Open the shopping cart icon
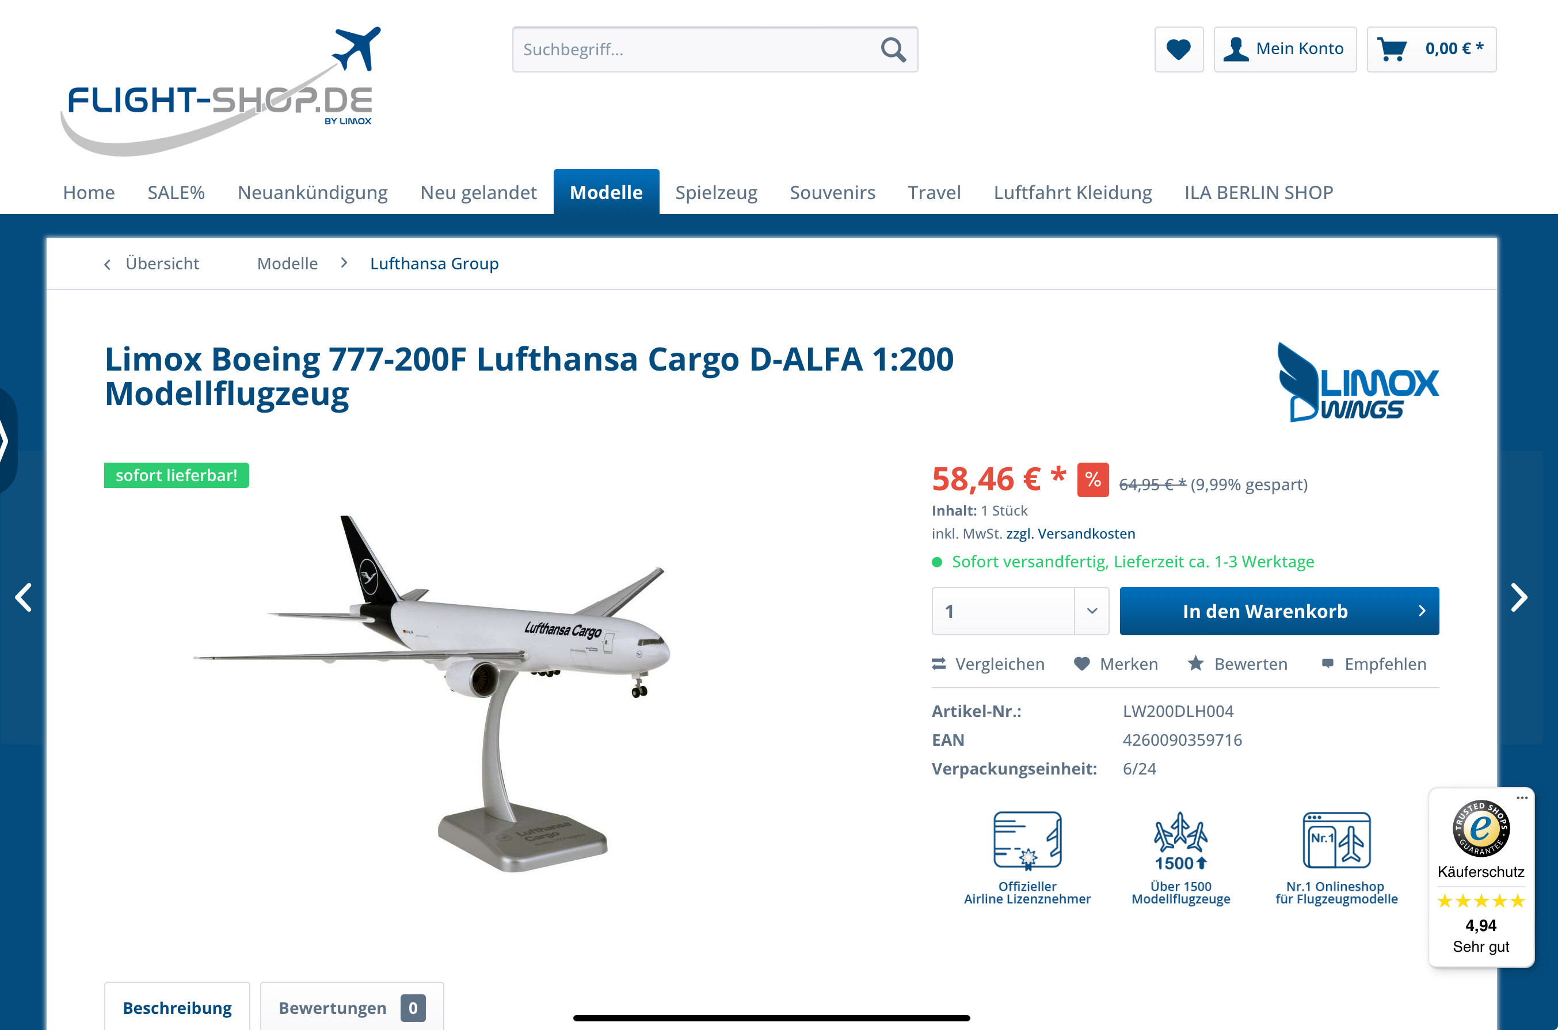The height and width of the screenshot is (1030, 1558). [1392, 49]
